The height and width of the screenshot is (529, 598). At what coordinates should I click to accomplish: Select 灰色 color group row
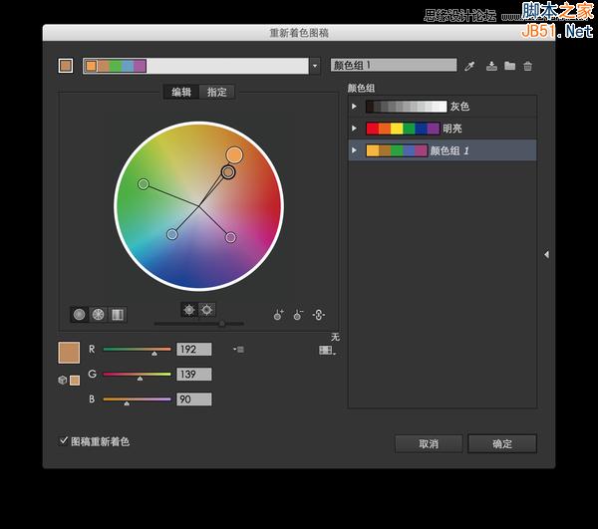443,107
